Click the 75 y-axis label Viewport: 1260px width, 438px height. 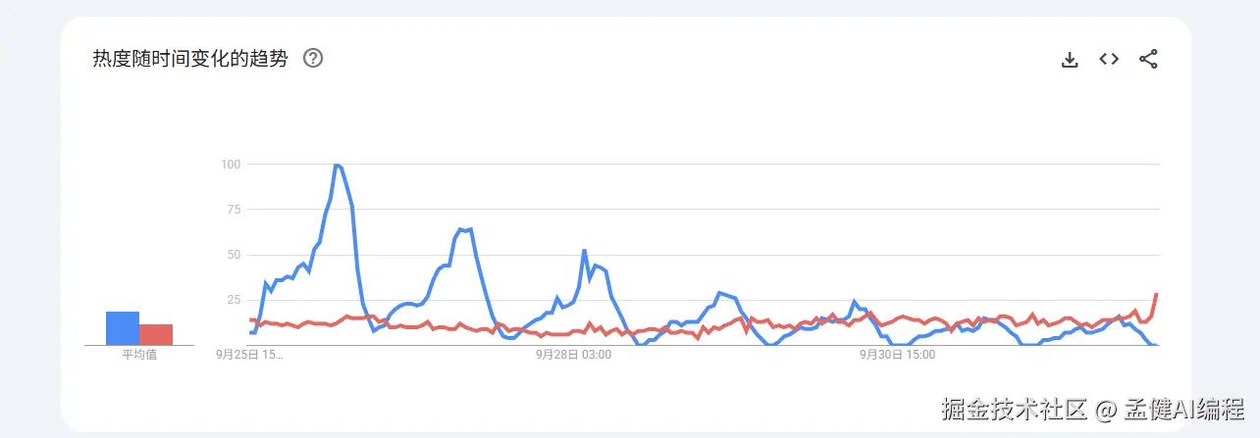click(x=234, y=209)
